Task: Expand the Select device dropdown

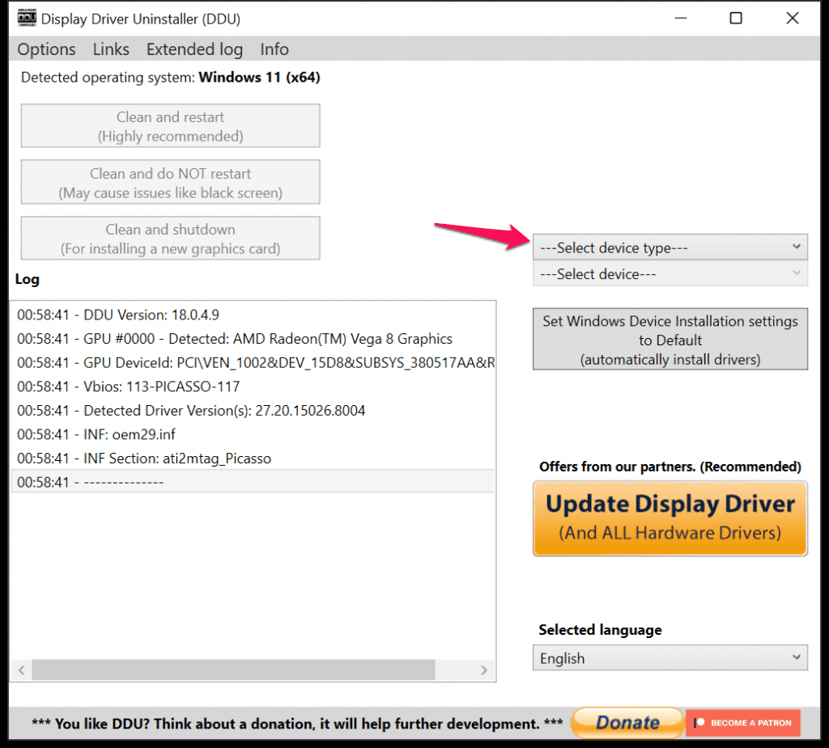Action: (x=670, y=273)
